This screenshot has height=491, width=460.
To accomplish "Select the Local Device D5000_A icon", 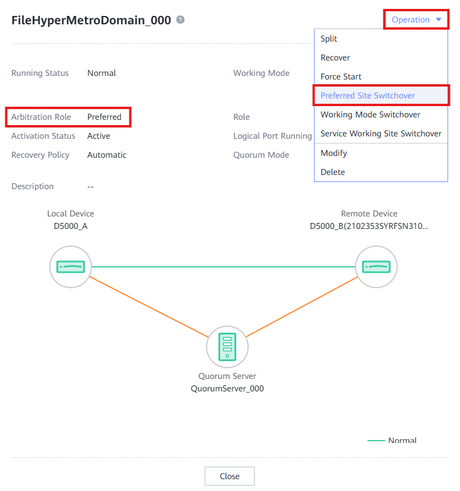I will 71,267.
